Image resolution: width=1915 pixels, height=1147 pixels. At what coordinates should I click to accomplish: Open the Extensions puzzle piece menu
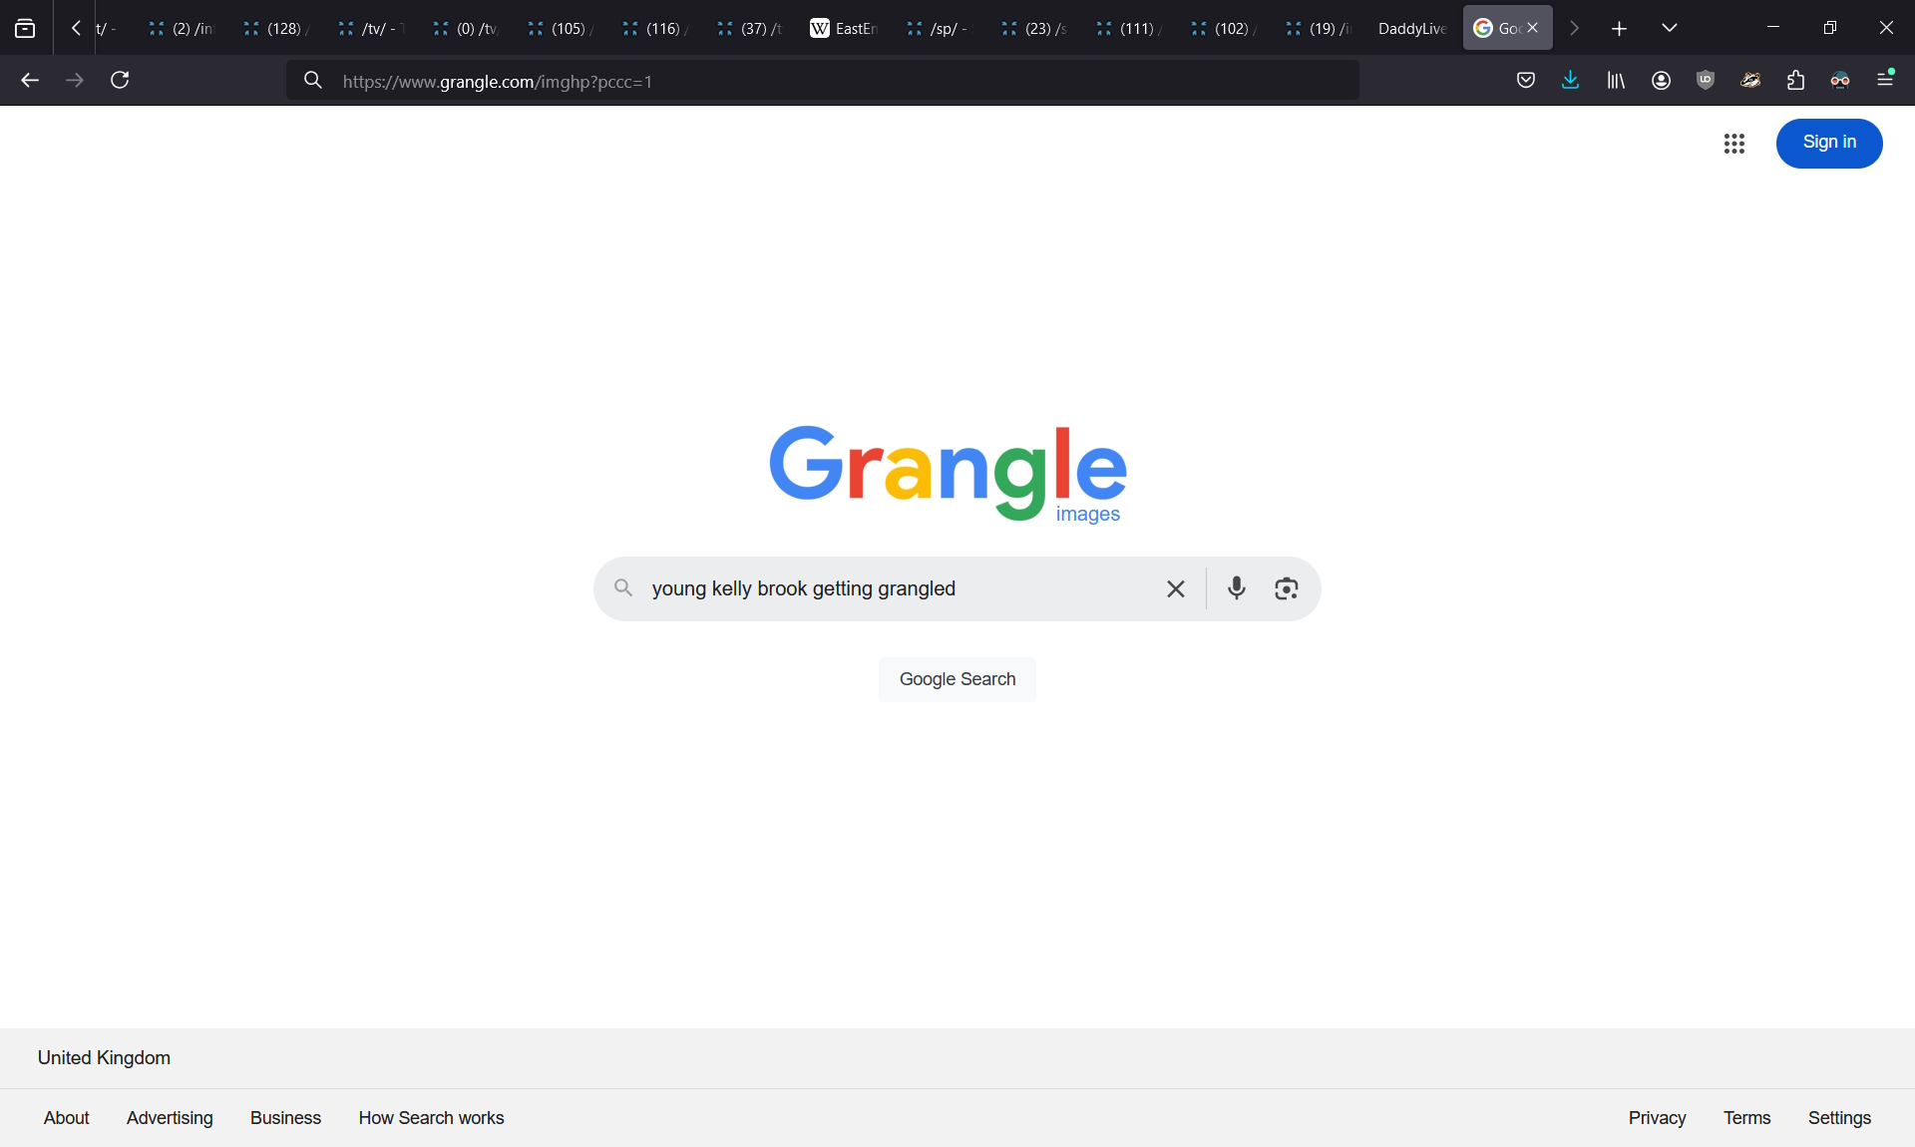(1795, 80)
